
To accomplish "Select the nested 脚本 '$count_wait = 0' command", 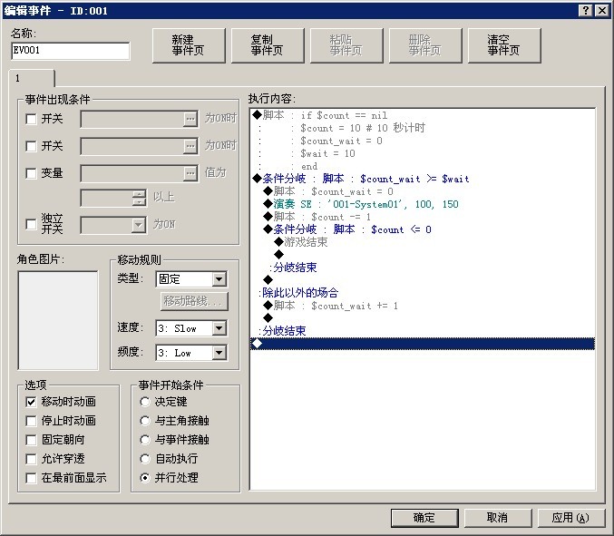I will tap(423, 191).
